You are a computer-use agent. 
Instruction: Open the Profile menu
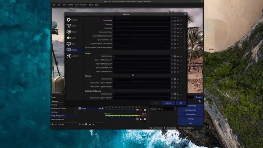click(71, 5)
